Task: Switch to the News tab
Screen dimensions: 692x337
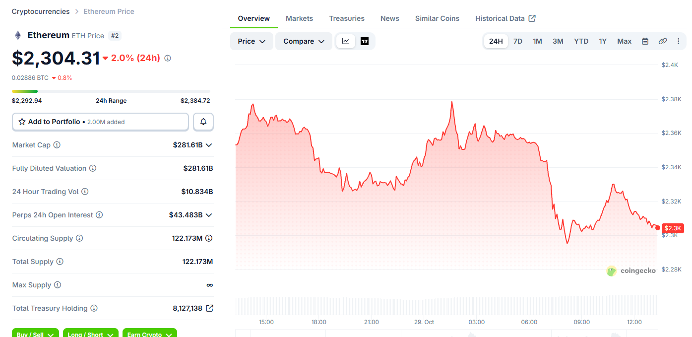Action: (x=390, y=18)
